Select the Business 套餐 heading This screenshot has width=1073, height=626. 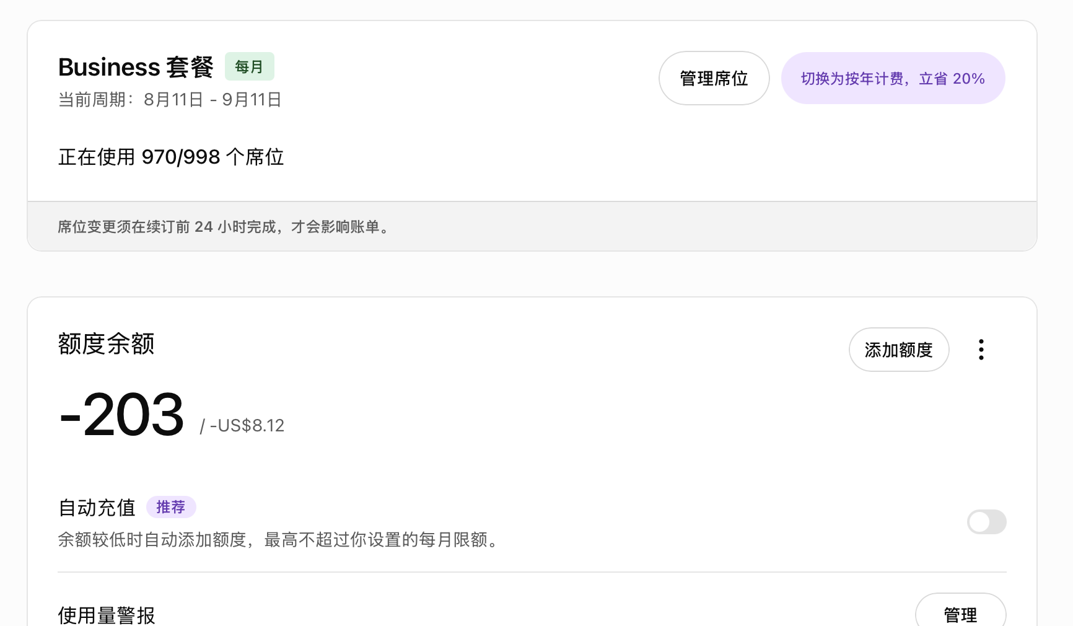(136, 67)
